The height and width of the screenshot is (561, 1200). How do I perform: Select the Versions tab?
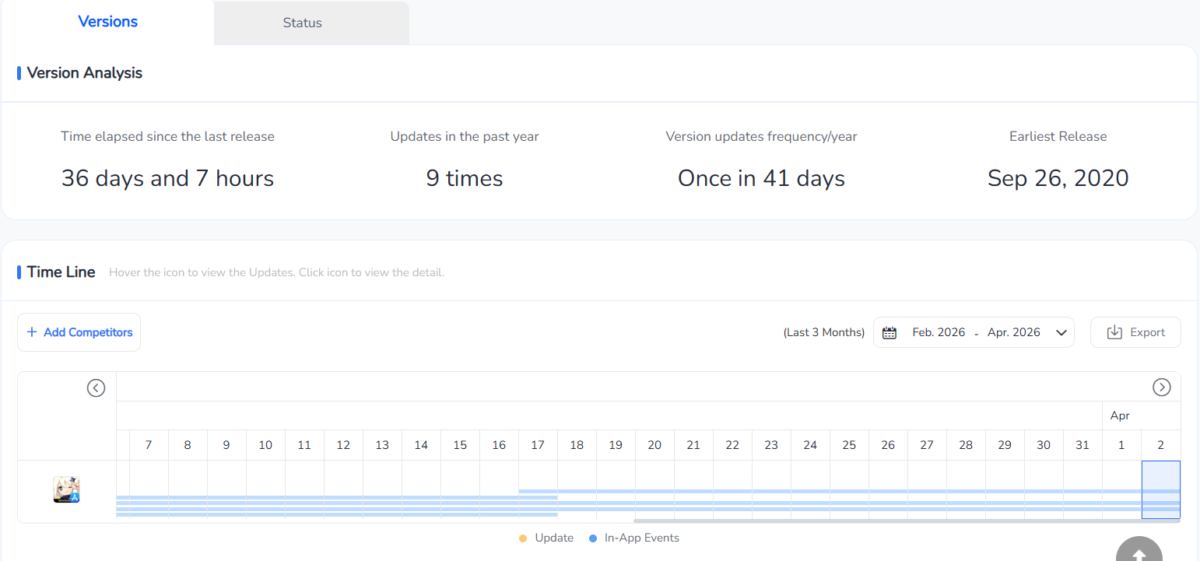tap(108, 22)
